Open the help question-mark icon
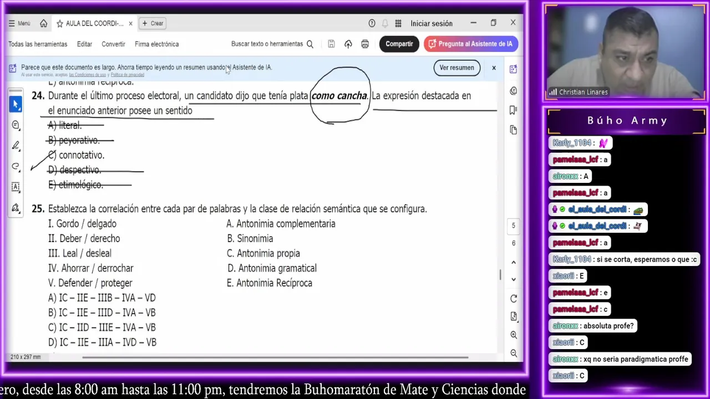This screenshot has width=710, height=399. coord(372,23)
